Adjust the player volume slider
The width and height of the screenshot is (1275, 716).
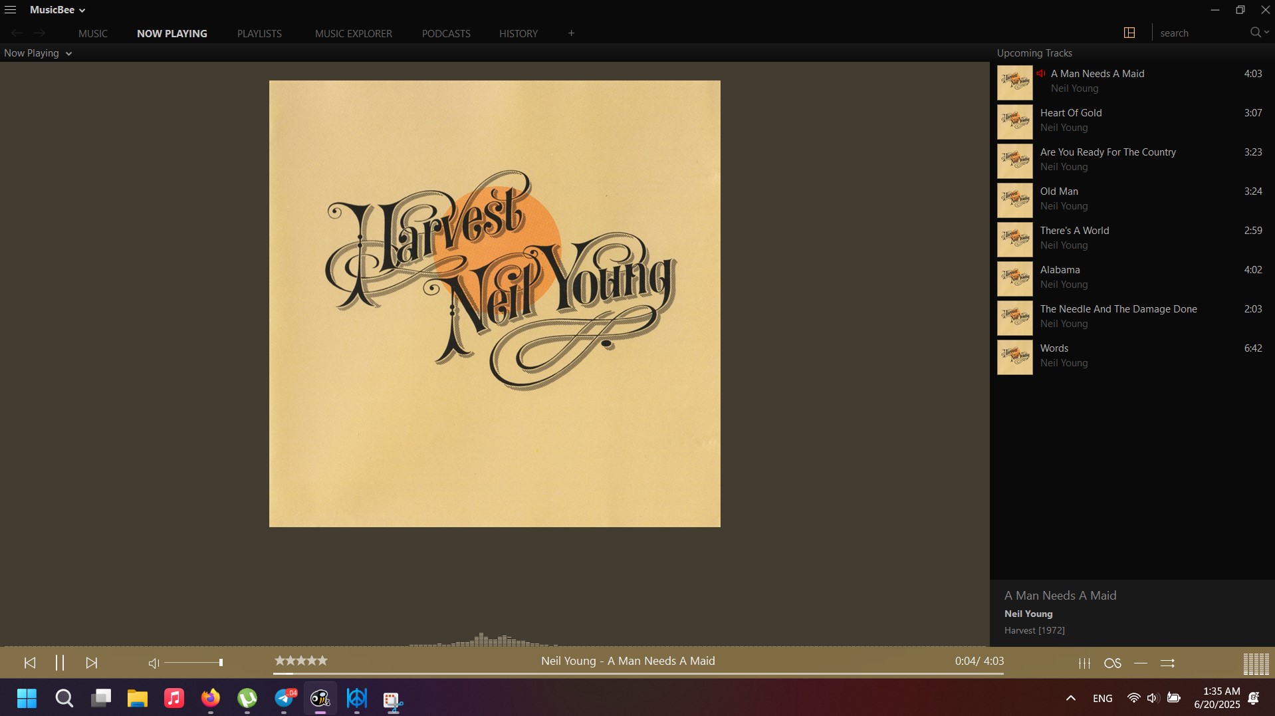click(193, 663)
